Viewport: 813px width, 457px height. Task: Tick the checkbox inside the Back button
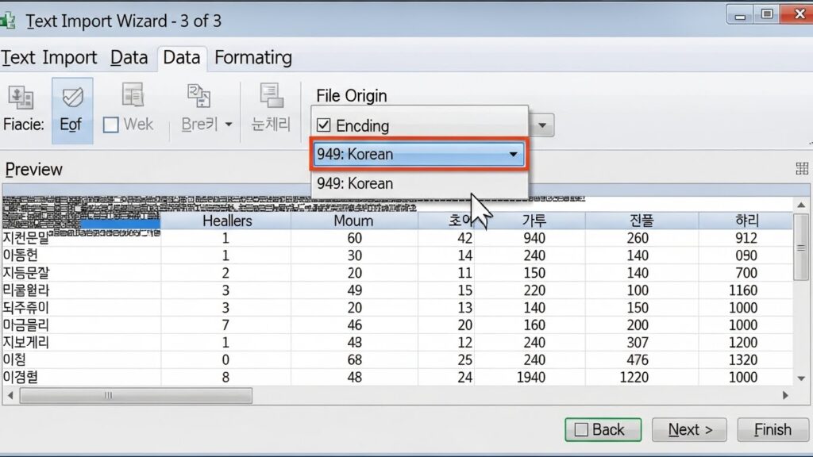(x=580, y=429)
